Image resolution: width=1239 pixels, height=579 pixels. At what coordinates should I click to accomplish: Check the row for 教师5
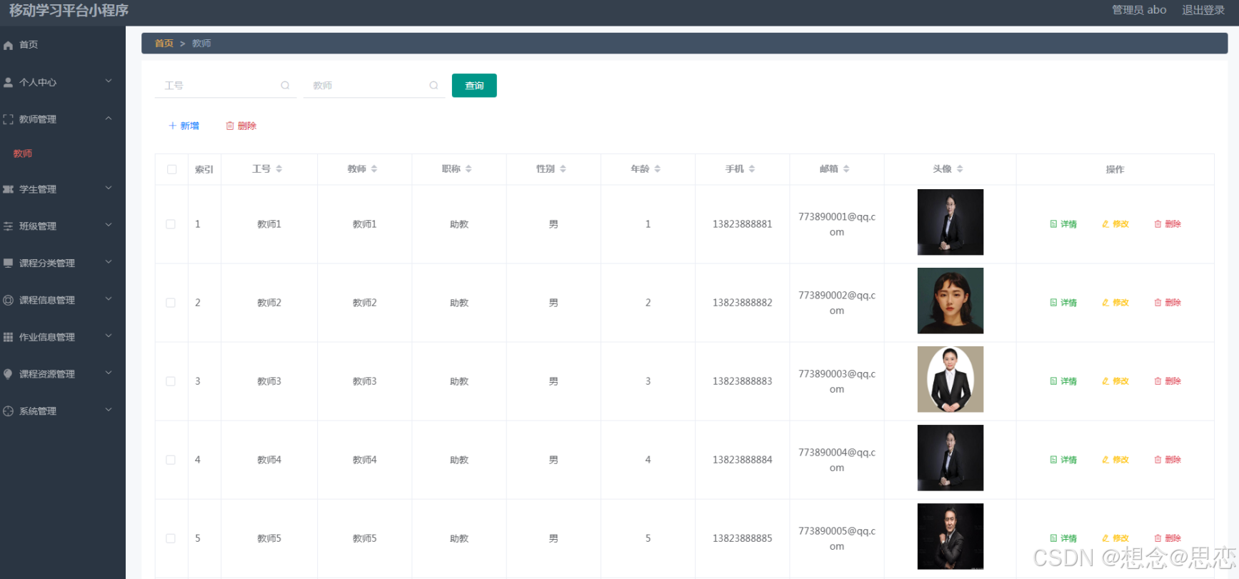[171, 538]
